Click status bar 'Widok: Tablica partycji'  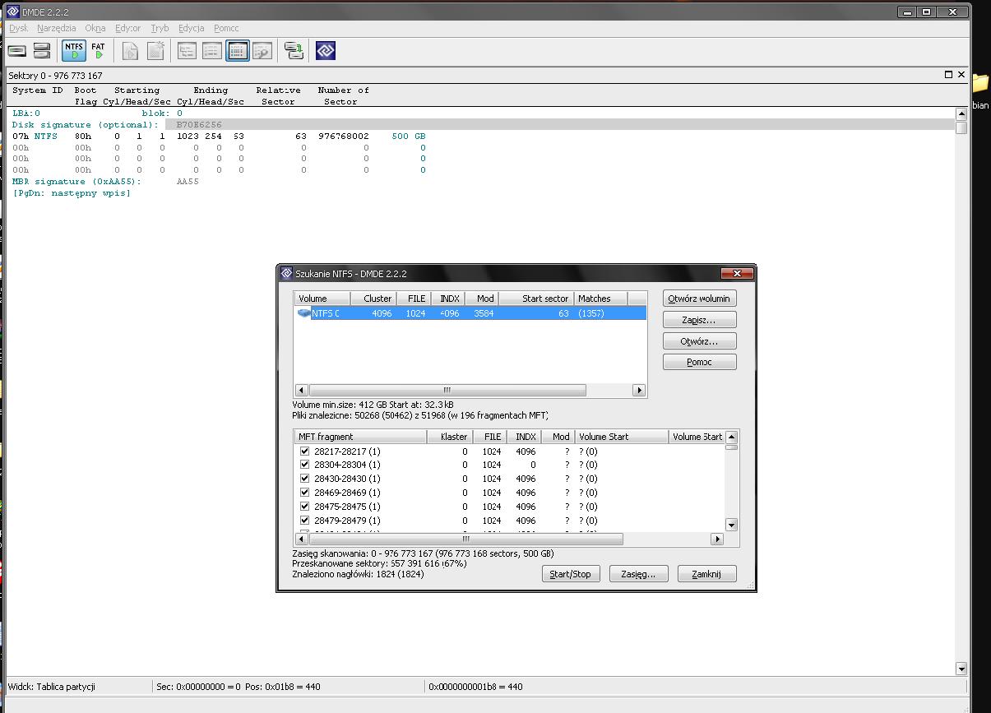pyautogui.click(x=51, y=687)
